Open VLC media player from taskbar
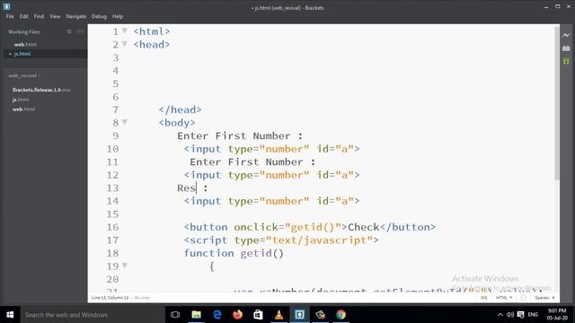Screen dimensions: 575x323 [x=279, y=315]
